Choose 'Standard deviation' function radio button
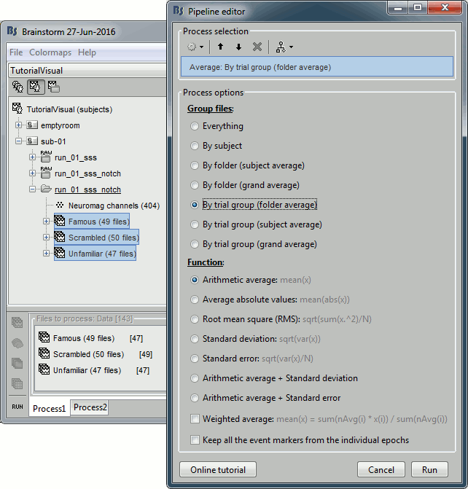The width and height of the screenshot is (468, 489). pos(194,339)
